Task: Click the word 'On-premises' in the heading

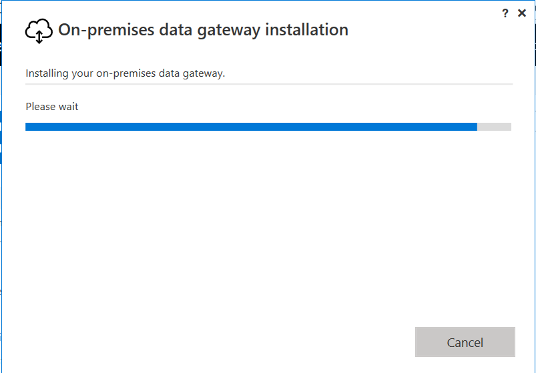Action: [106, 30]
